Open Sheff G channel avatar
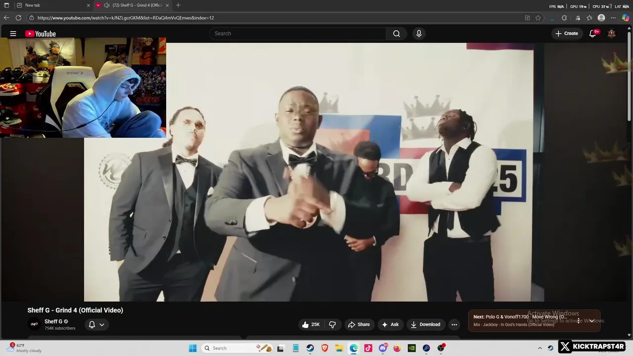This screenshot has width=633, height=356. (x=34, y=324)
